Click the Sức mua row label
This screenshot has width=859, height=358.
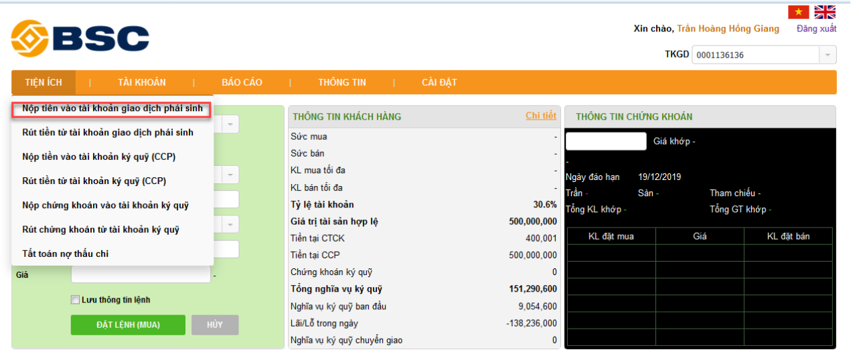[309, 137]
